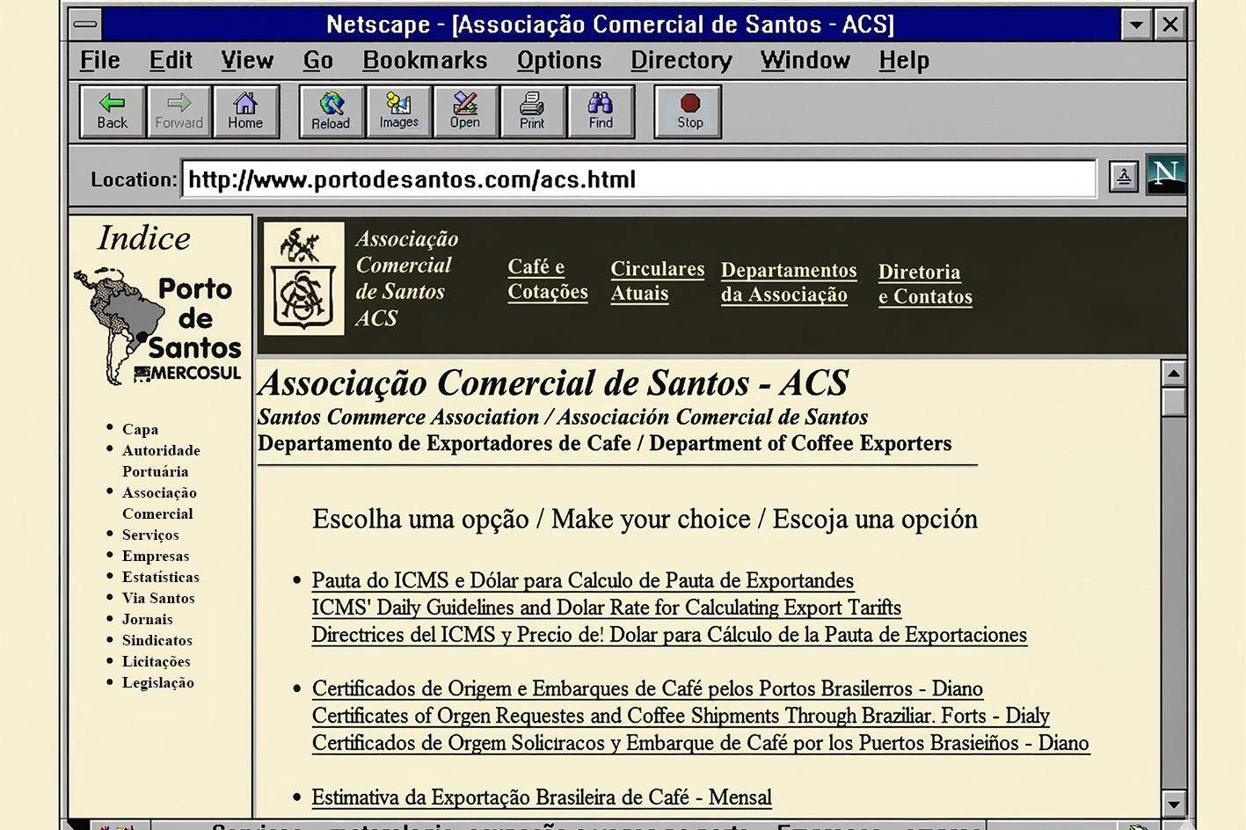The image size is (1246, 830).
Task: Select Legislação in the Indice sidebar
Action: [158, 682]
